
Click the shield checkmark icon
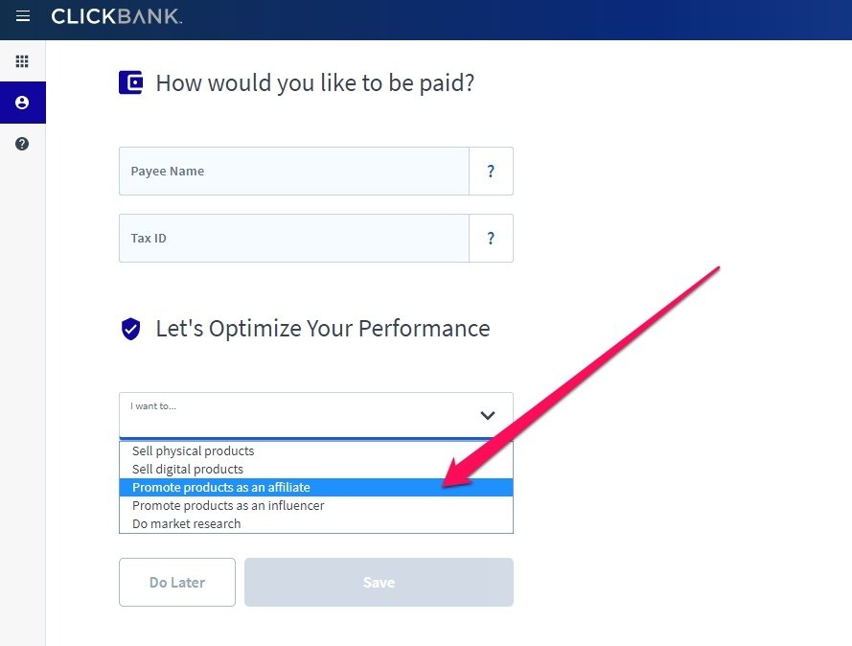(x=130, y=329)
